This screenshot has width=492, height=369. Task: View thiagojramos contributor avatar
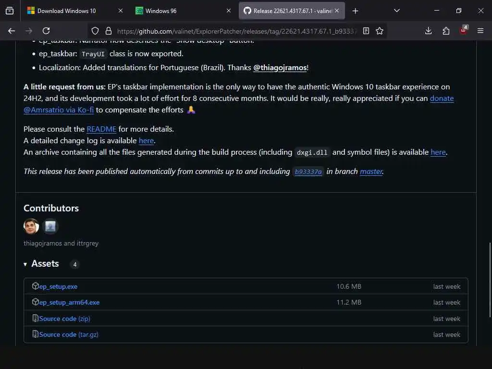point(31,226)
